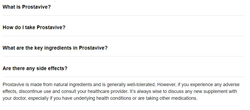Click the divider line under "What is Prostavive?"
This screenshot has height=110, width=250.
(x=124, y=15)
